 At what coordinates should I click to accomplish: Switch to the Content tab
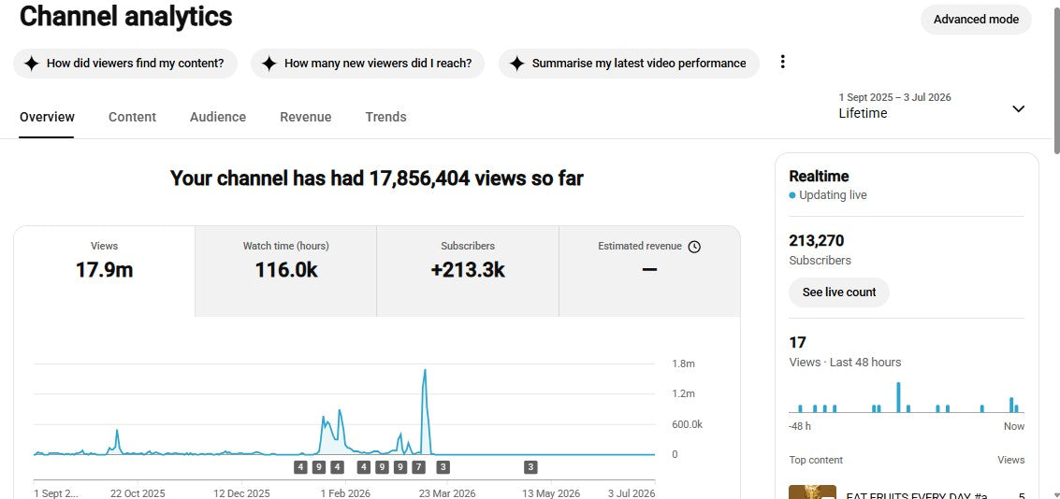(x=132, y=117)
